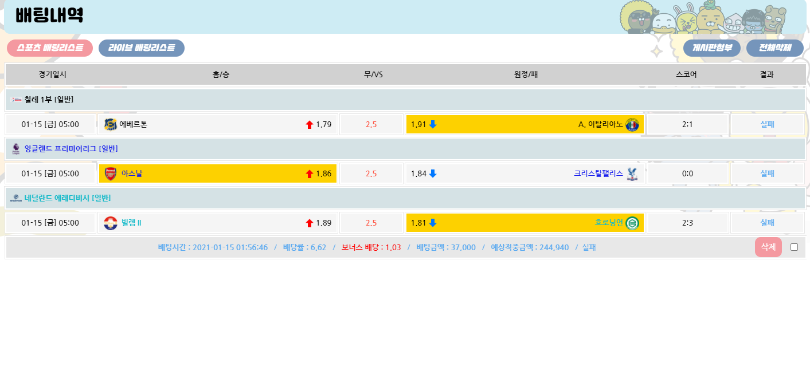Select the highlighted 아스날 home odds cell
This screenshot has height=371, width=810.
(x=218, y=173)
